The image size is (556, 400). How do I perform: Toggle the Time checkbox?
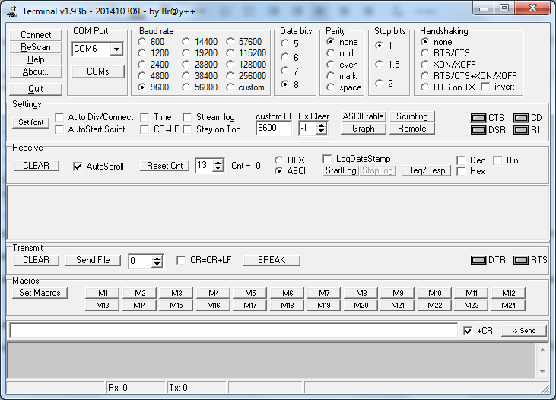point(145,117)
